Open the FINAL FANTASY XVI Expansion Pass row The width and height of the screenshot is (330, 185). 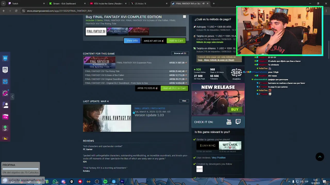(x=136, y=63)
